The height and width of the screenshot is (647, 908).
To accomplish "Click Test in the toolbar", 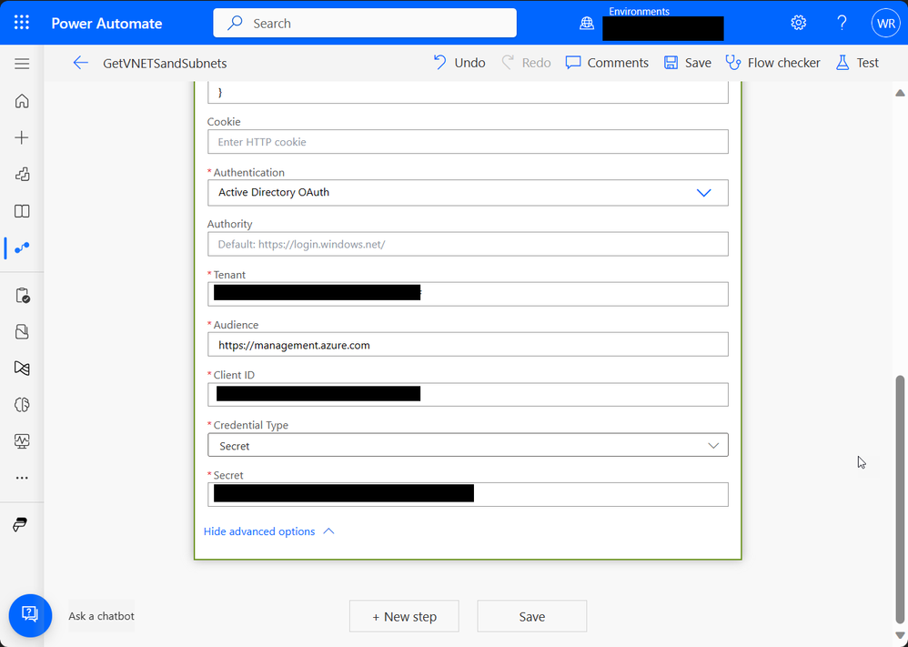I will click(x=857, y=63).
